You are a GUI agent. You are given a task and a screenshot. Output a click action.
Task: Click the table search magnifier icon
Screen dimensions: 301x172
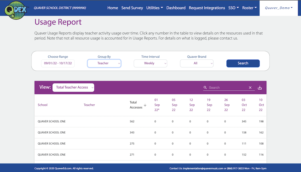point(205,88)
